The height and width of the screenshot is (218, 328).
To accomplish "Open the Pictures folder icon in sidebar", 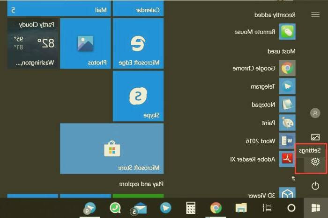I will tap(315, 137).
